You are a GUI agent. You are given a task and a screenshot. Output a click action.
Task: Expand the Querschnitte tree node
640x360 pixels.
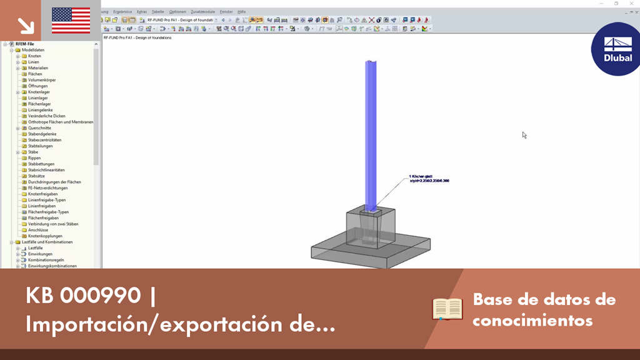coord(18,128)
